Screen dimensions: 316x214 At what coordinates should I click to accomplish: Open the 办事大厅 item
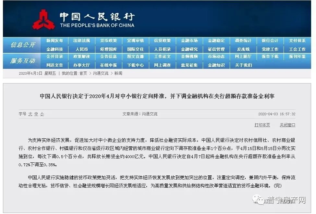coord(82,65)
